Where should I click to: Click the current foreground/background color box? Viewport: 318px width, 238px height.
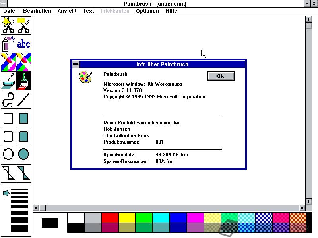click(50, 223)
